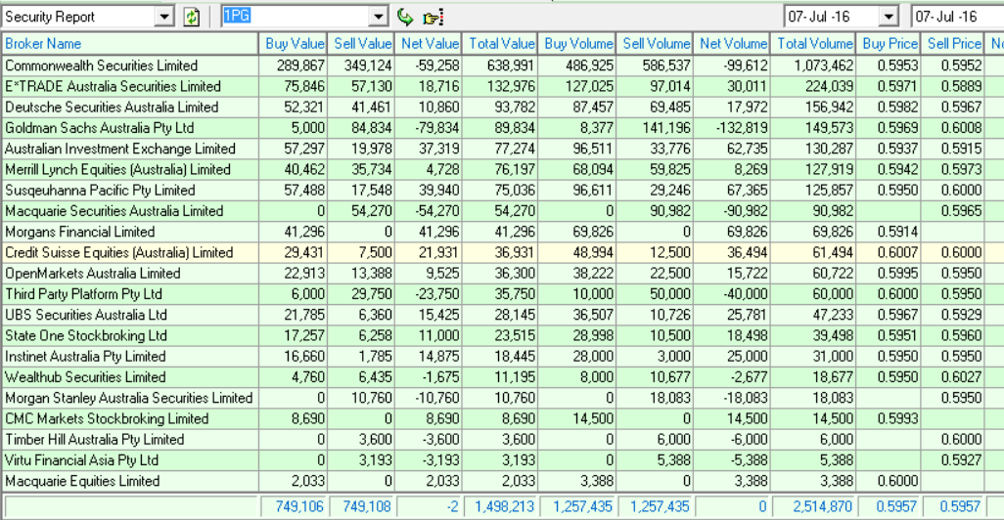Open the start date 07-Jul-16 dropdown
The image size is (1004, 520).
(x=889, y=18)
